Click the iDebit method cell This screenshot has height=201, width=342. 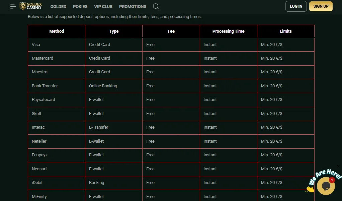[x=57, y=183]
